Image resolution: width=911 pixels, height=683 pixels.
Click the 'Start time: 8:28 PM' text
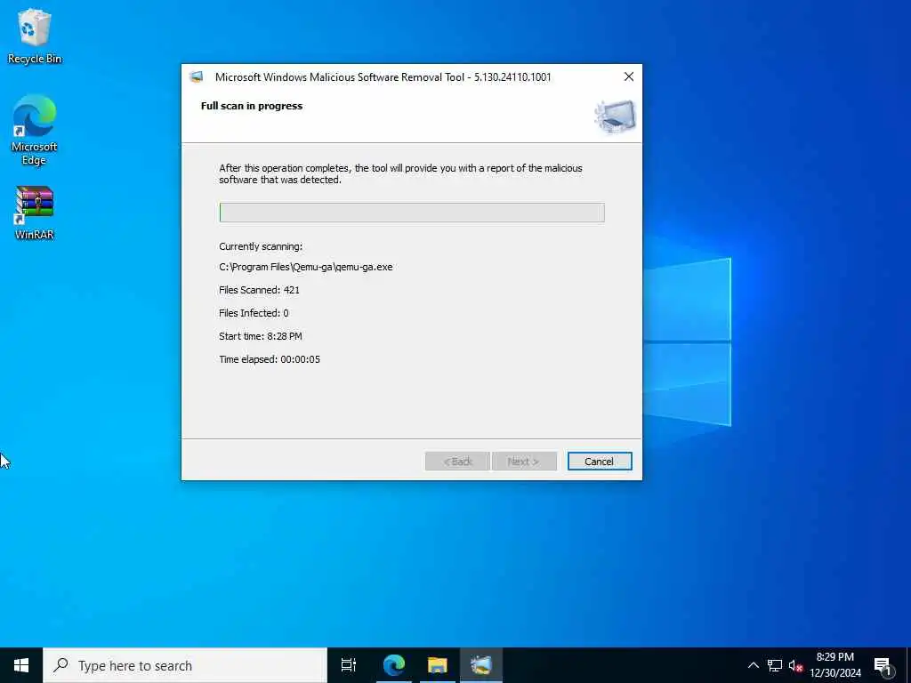pos(261,336)
